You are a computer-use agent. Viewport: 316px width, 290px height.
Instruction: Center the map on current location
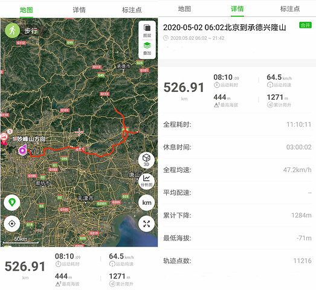12,224
